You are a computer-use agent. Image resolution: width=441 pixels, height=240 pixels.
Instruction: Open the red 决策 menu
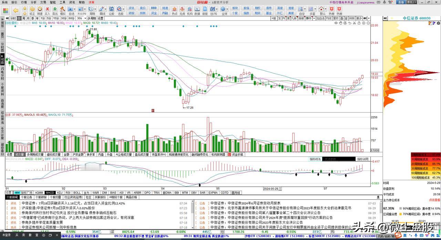pos(91,2)
